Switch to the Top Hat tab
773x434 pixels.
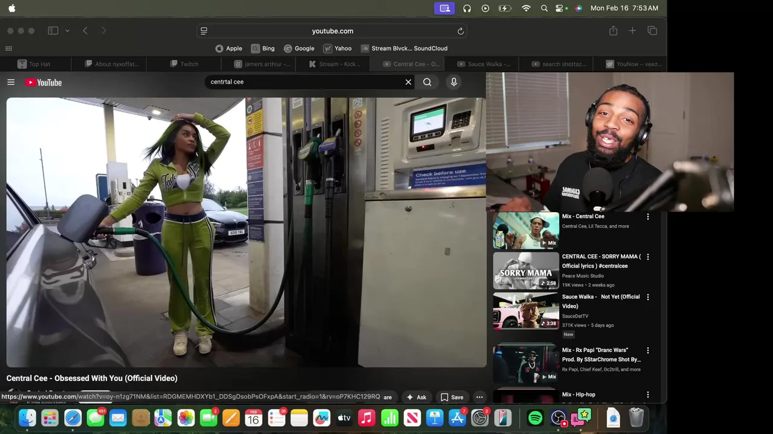tap(35, 64)
